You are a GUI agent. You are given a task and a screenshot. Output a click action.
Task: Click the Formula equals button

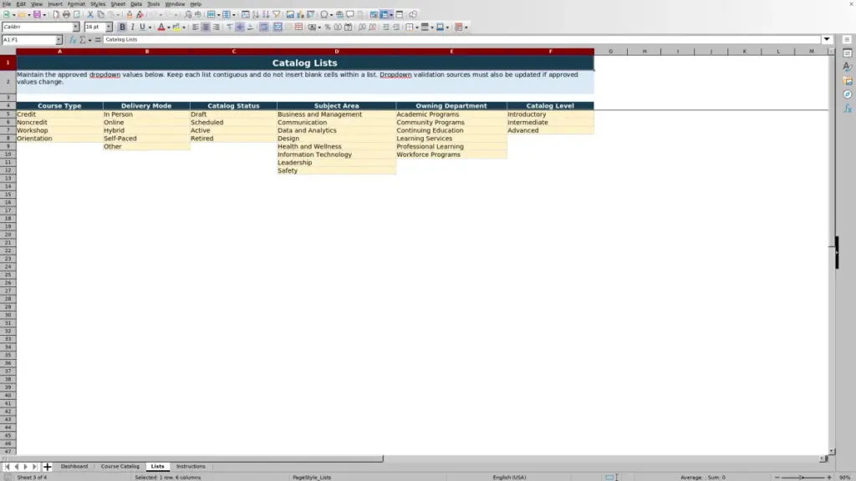pyautogui.click(x=99, y=40)
